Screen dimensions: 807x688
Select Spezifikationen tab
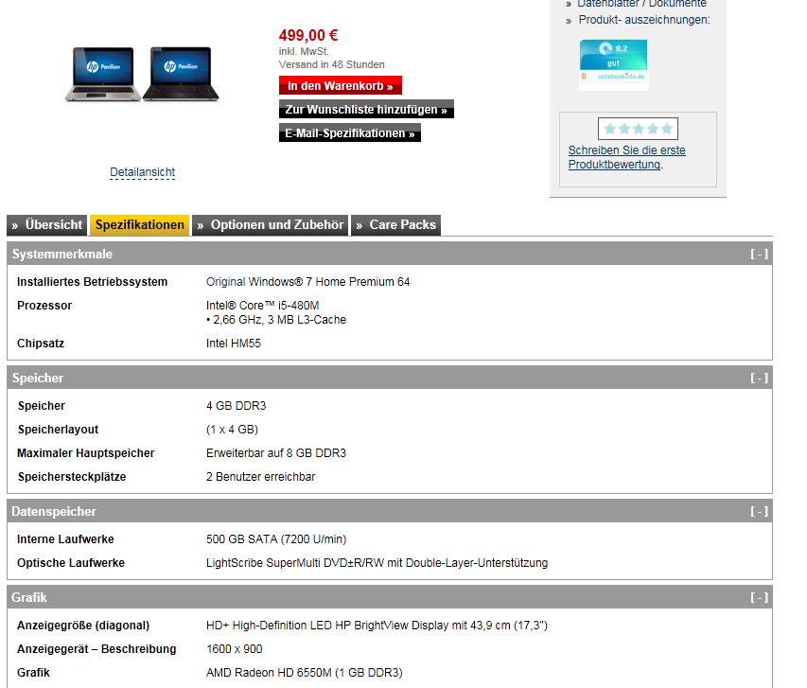click(x=139, y=225)
